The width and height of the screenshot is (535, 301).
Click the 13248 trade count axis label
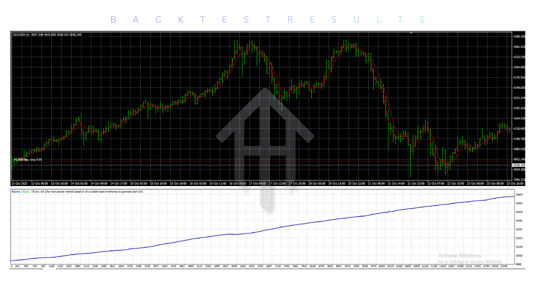(503, 266)
